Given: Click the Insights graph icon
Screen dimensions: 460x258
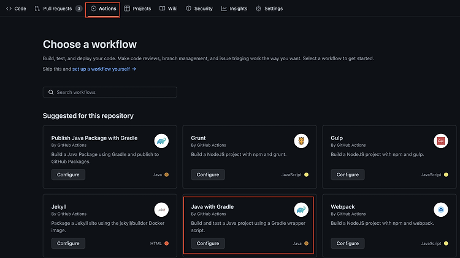Looking at the screenshot, I should click(x=224, y=9).
